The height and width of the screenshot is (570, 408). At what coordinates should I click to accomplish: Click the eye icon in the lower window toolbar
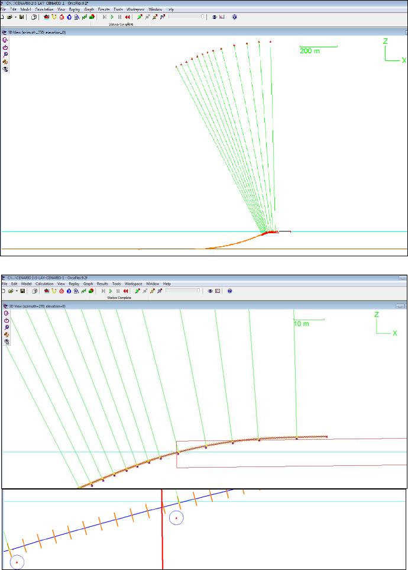pyautogui.click(x=211, y=291)
